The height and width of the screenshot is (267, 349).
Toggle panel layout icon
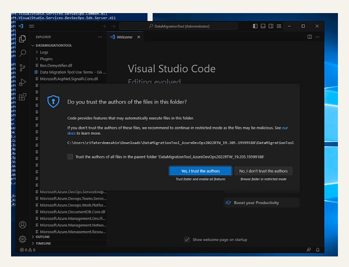click(x=263, y=26)
